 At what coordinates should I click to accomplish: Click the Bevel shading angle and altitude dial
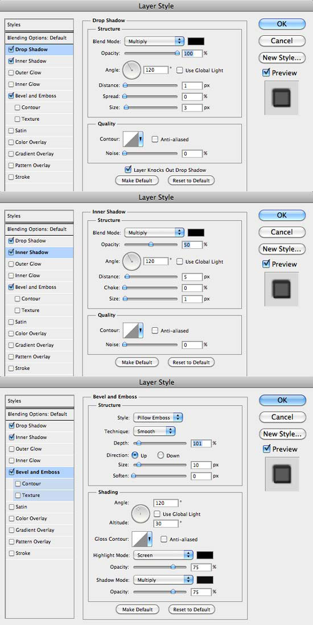pos(141,513)
